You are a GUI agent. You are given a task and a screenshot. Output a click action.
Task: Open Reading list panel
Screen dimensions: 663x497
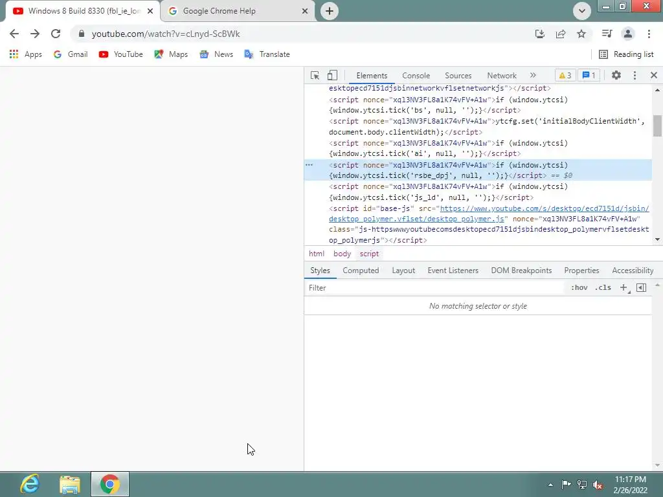click(x=626, y=54)
